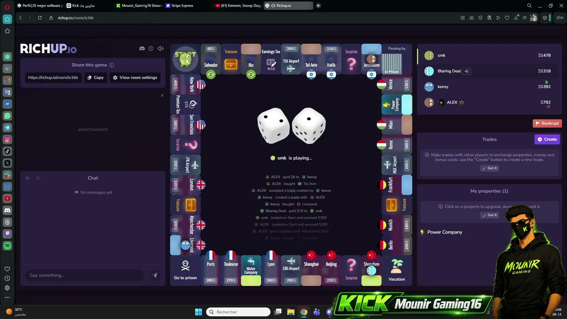Copy the room link with the Copy button
The width and height of the screenshot is (567, 319).
coord(96,78)
